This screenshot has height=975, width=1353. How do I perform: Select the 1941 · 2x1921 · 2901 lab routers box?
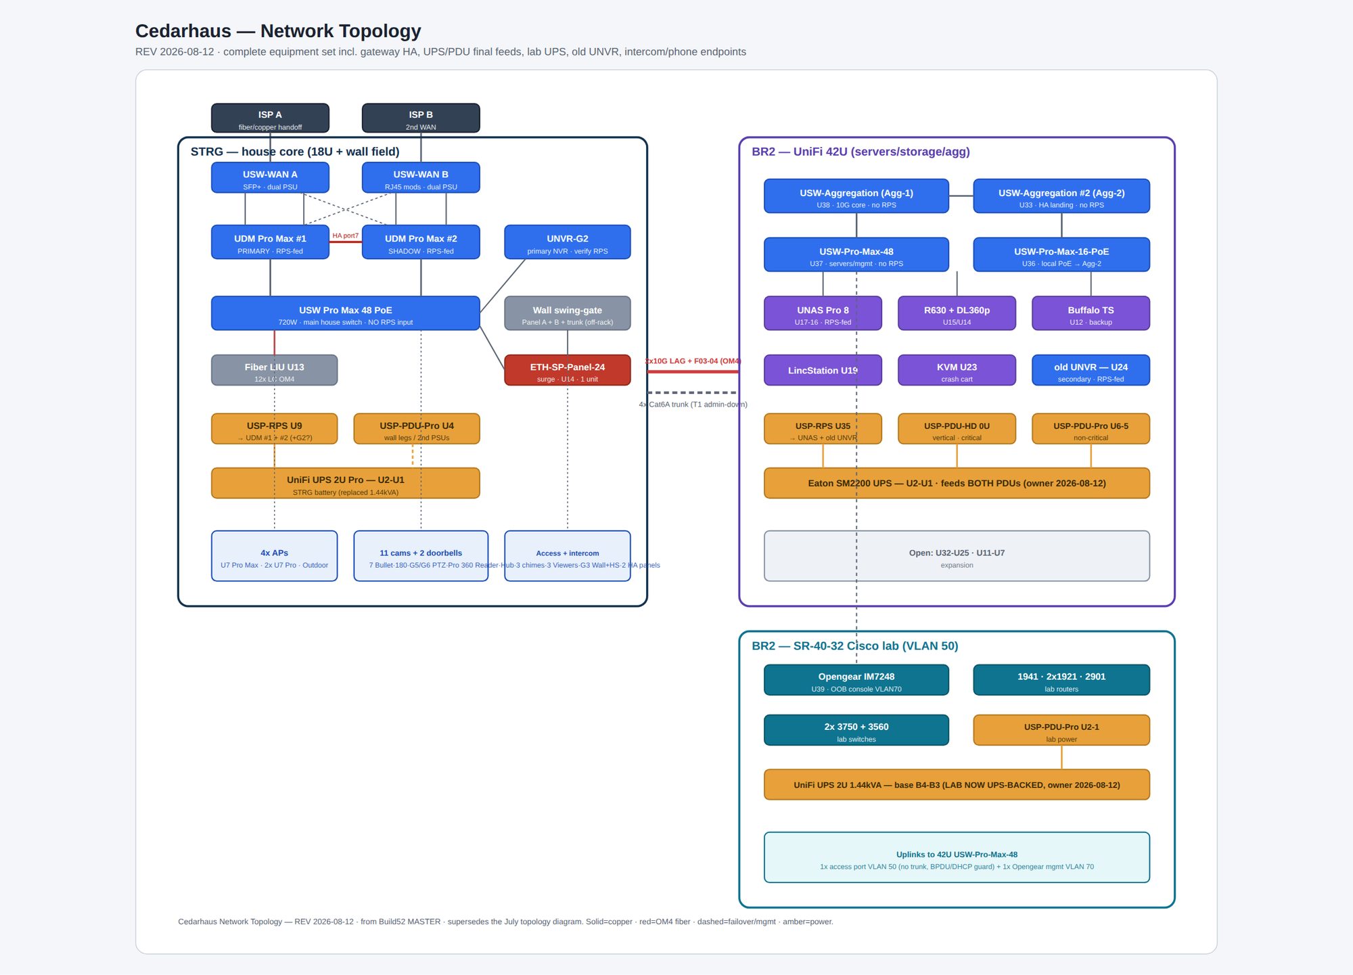[1061, 680]
